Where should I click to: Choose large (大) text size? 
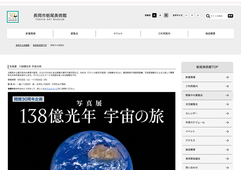click(x=198, y=16)
